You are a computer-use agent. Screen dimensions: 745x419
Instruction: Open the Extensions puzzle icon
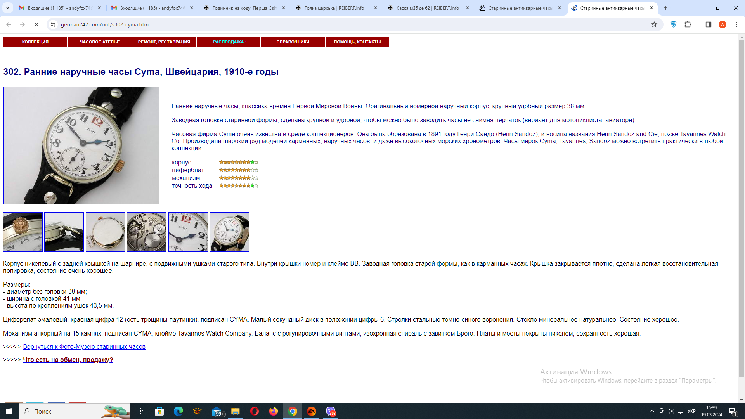click(688, 24)
